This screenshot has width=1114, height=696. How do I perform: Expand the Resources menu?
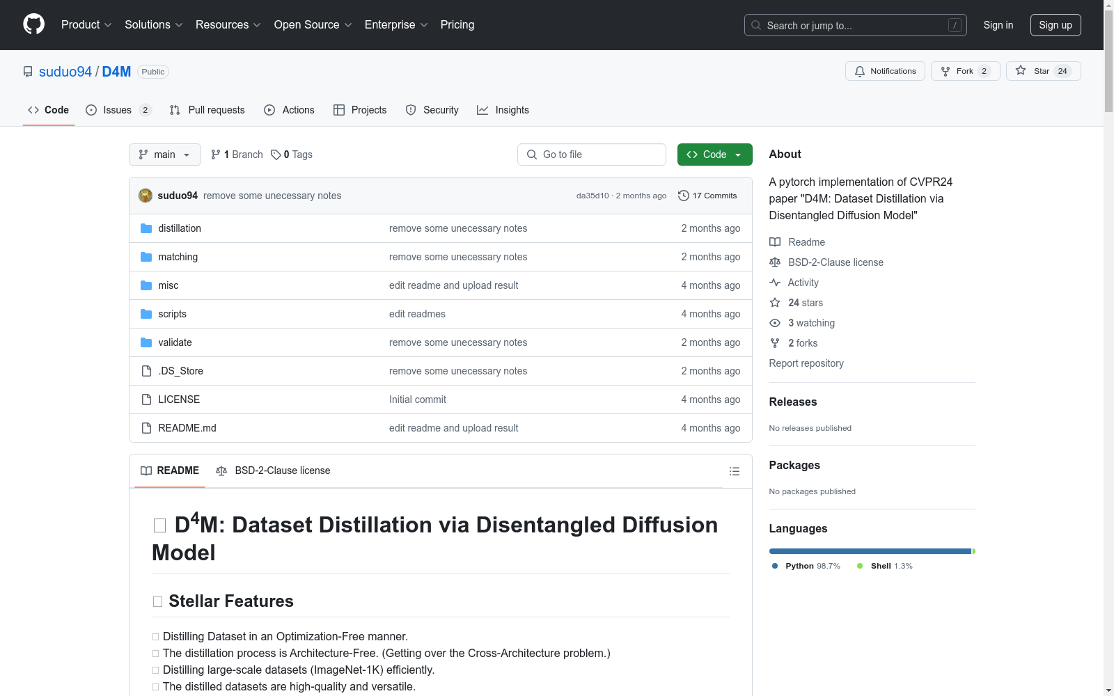(x=228, y=25)
